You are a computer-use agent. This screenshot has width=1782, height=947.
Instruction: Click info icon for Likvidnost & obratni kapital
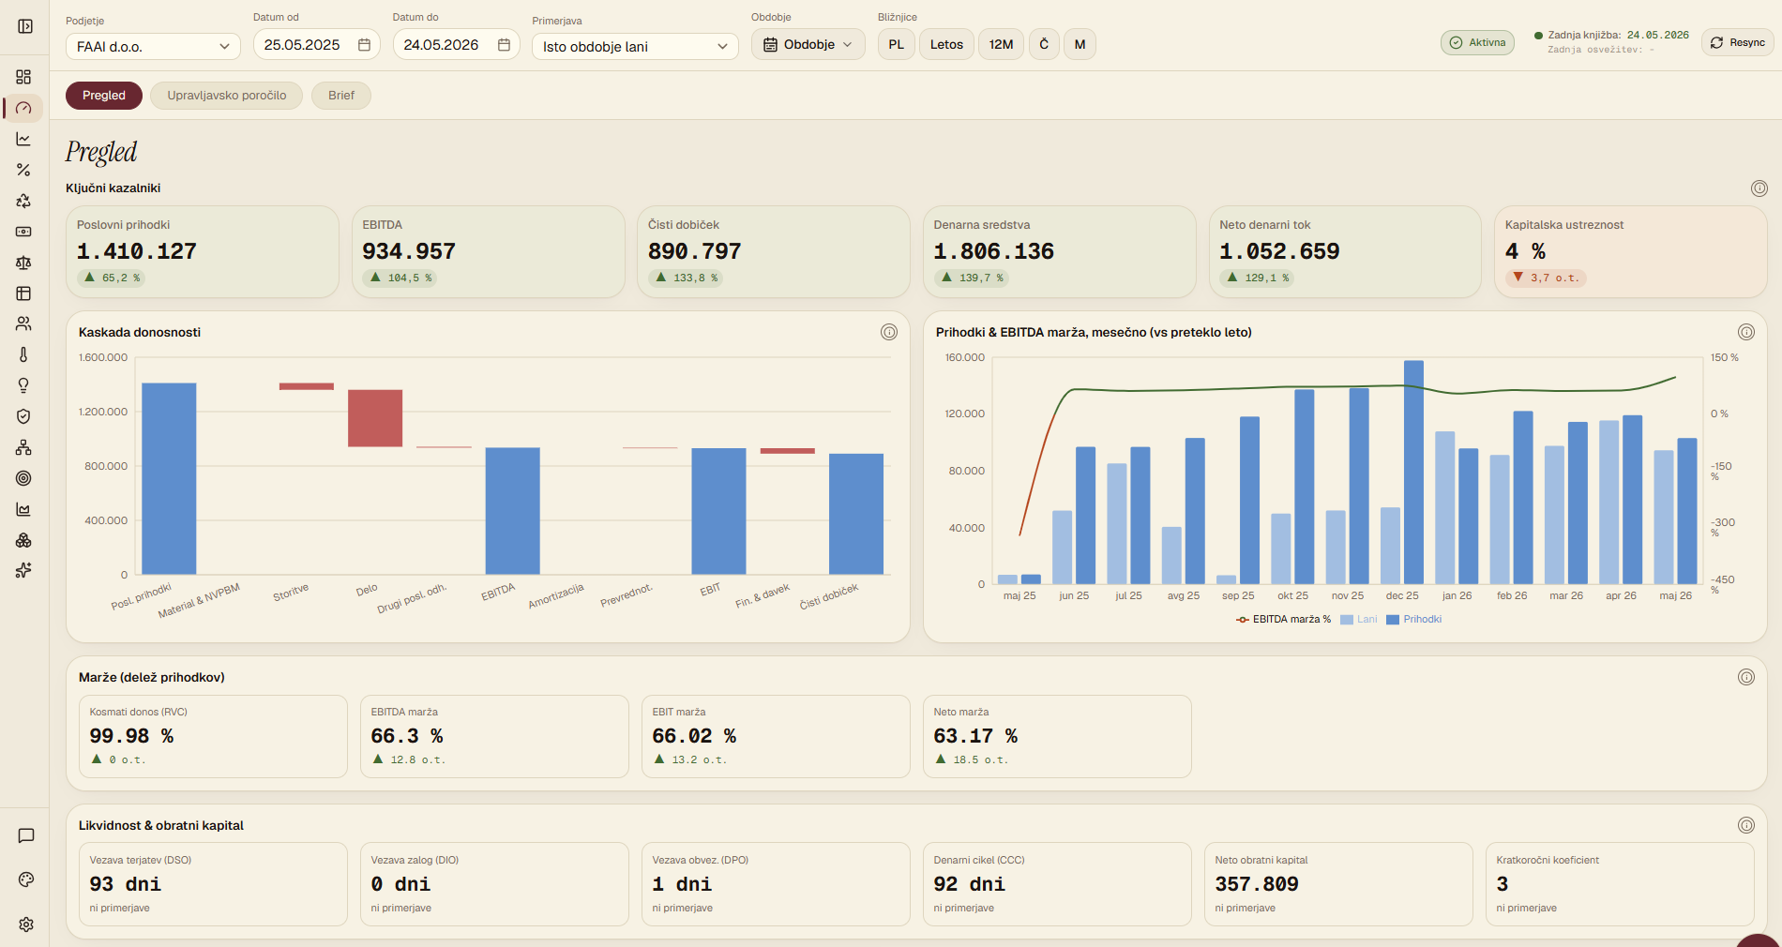click(1746, 825)
